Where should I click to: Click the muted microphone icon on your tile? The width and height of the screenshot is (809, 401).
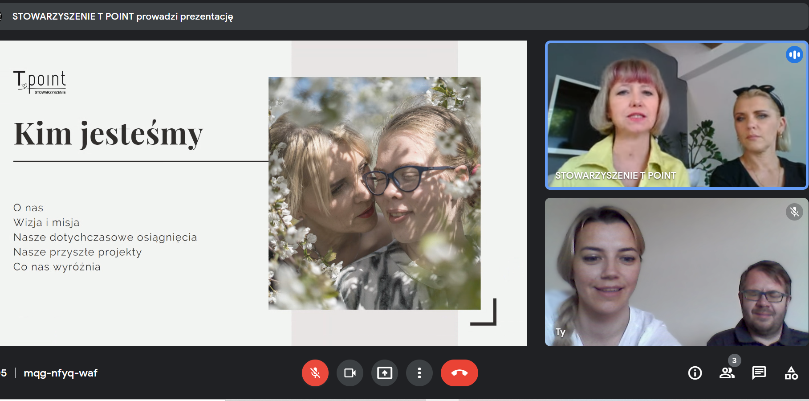[x=794, y=212]
